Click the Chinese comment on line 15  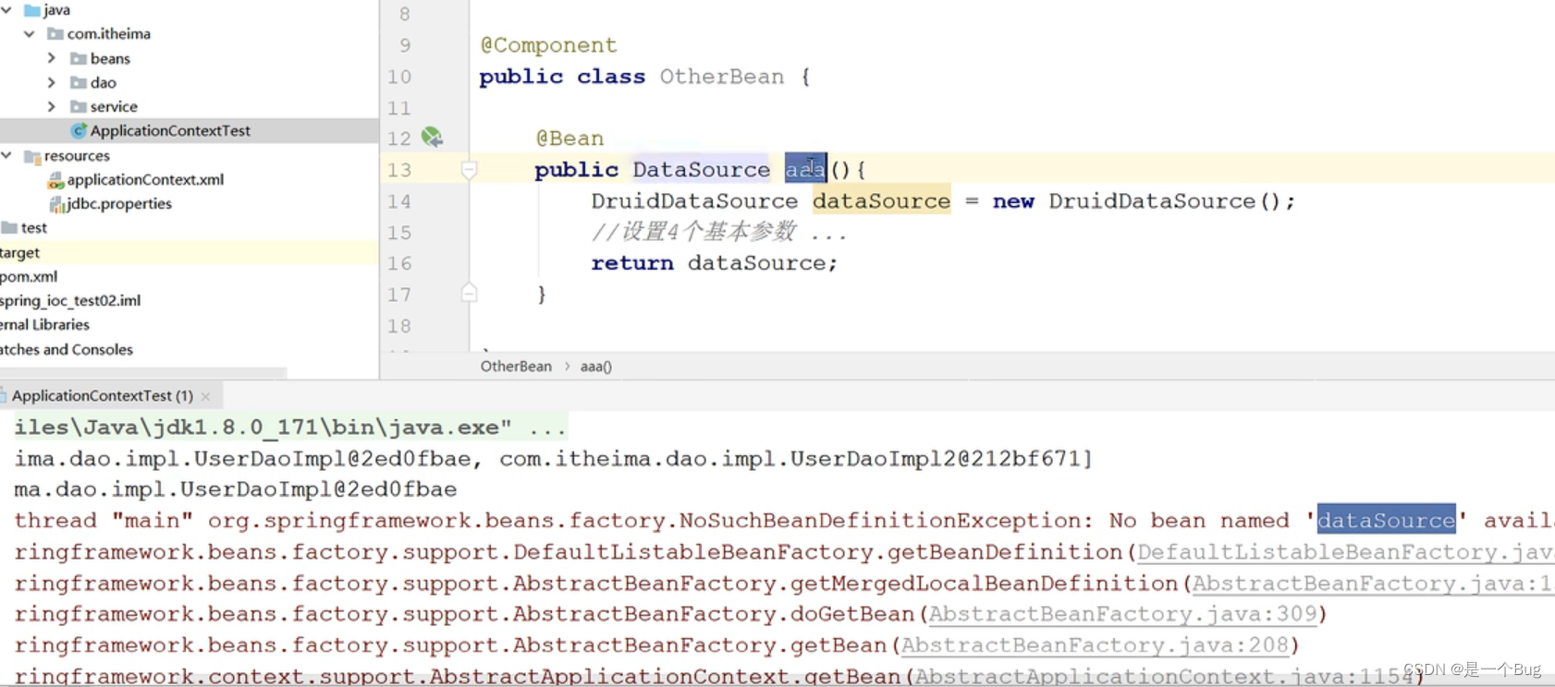(719, 232)
